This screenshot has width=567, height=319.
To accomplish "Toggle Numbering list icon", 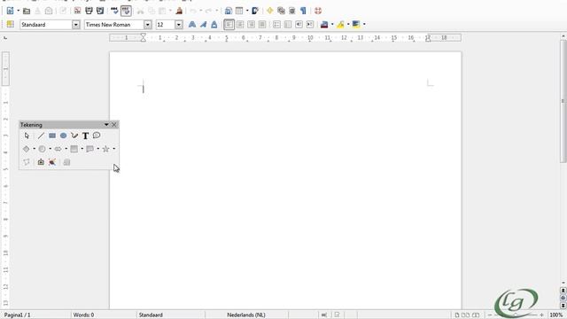I will click(x=276, y=25).
